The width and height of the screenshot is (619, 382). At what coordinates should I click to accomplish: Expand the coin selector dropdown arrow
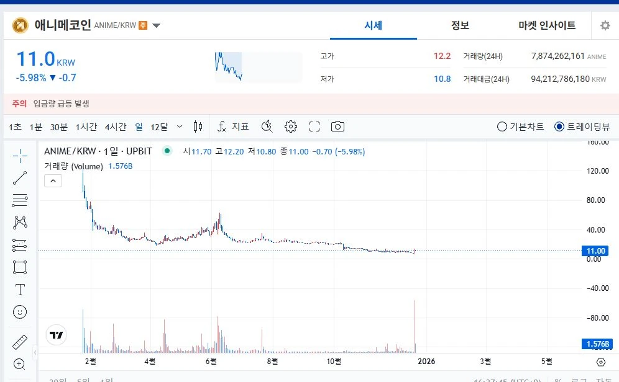coord(157,25)
